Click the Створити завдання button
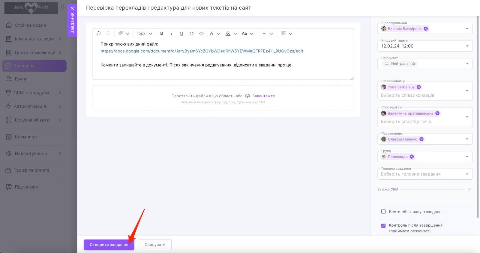This screenshot has height=253, width=480. click(x=109, y=245)
